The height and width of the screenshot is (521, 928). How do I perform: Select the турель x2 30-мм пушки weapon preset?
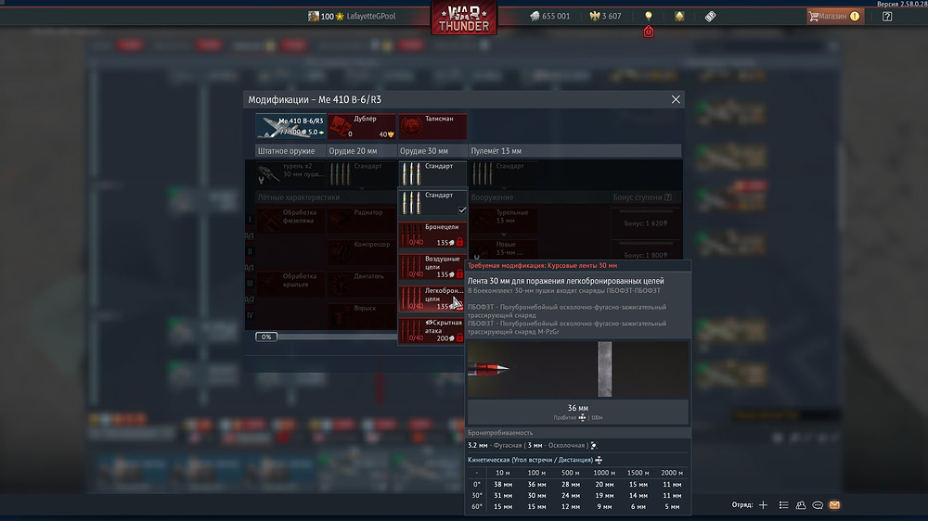tap(290, 174)
